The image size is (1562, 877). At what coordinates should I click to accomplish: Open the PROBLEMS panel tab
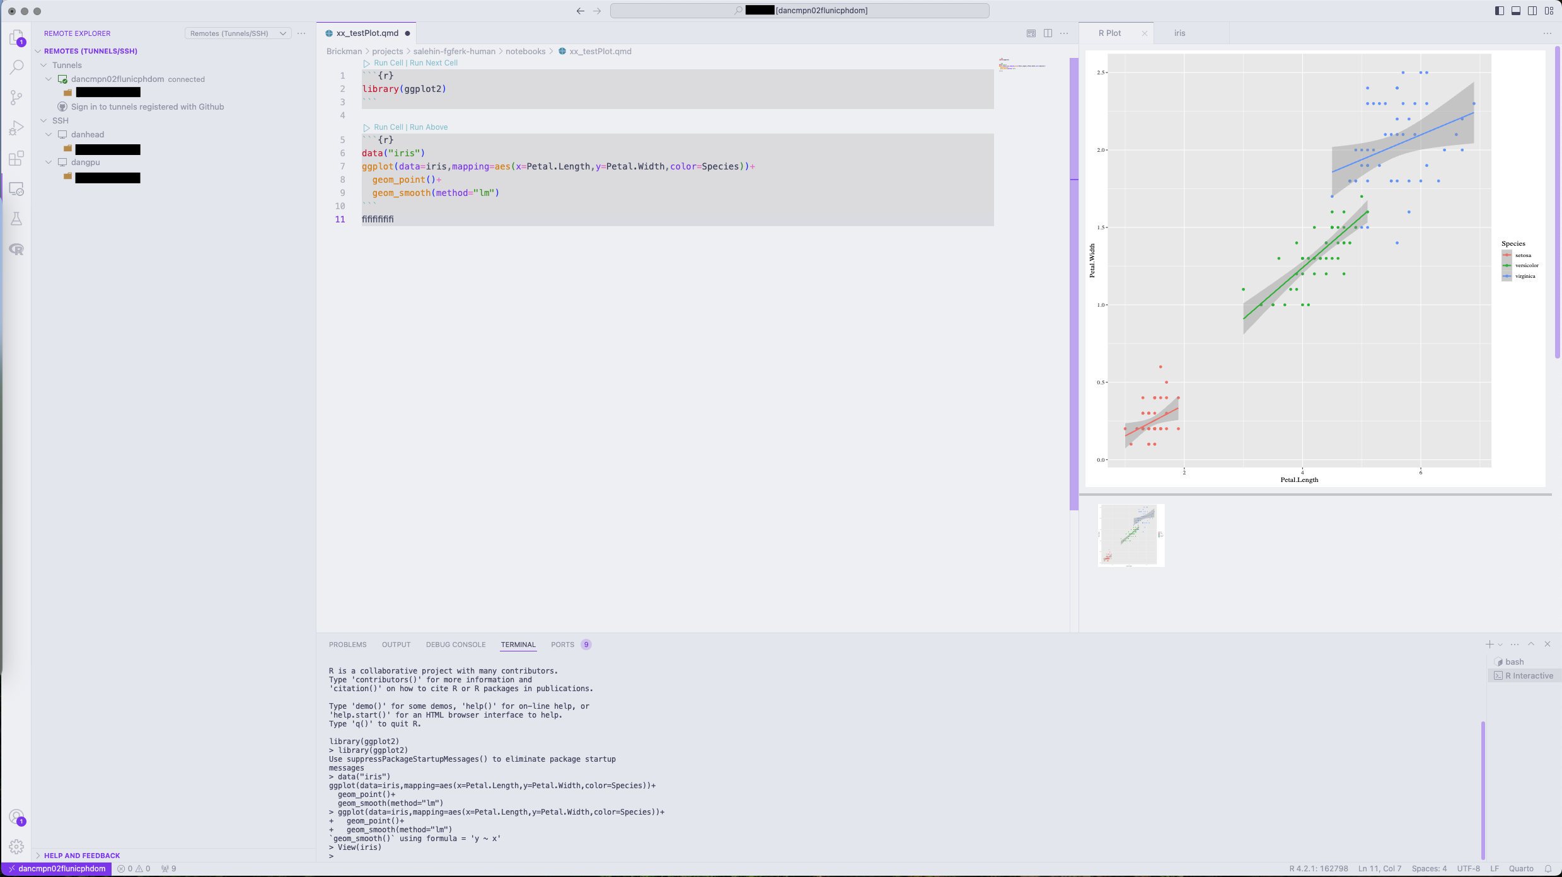pyautogui.click(x=347, y=645)
